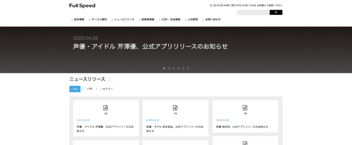Select the sixth carousel dot
This screenshot has height=145, width=352.
(188, 69)
